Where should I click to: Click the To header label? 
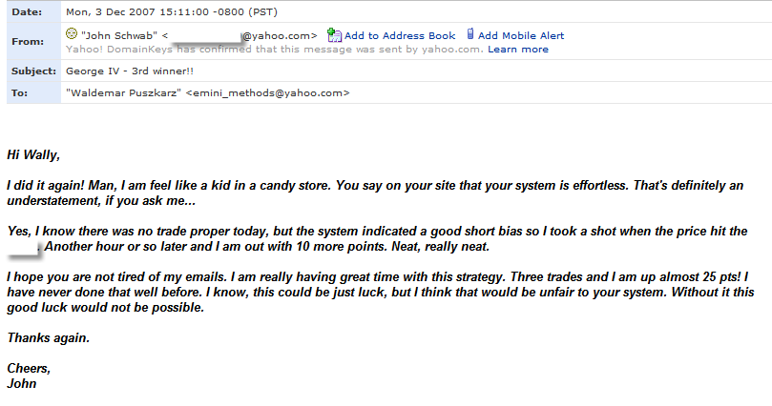tap(19, 92)
